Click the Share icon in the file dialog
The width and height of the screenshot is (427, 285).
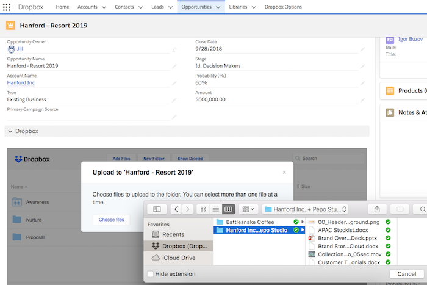coord(377,209)
